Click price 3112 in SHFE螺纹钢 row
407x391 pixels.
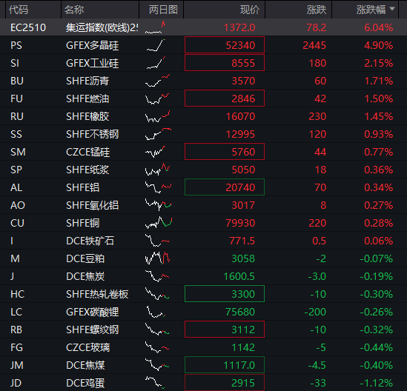click(225, 330)
